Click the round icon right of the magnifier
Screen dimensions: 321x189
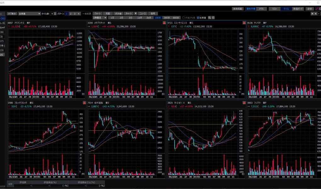coord(213,18)
